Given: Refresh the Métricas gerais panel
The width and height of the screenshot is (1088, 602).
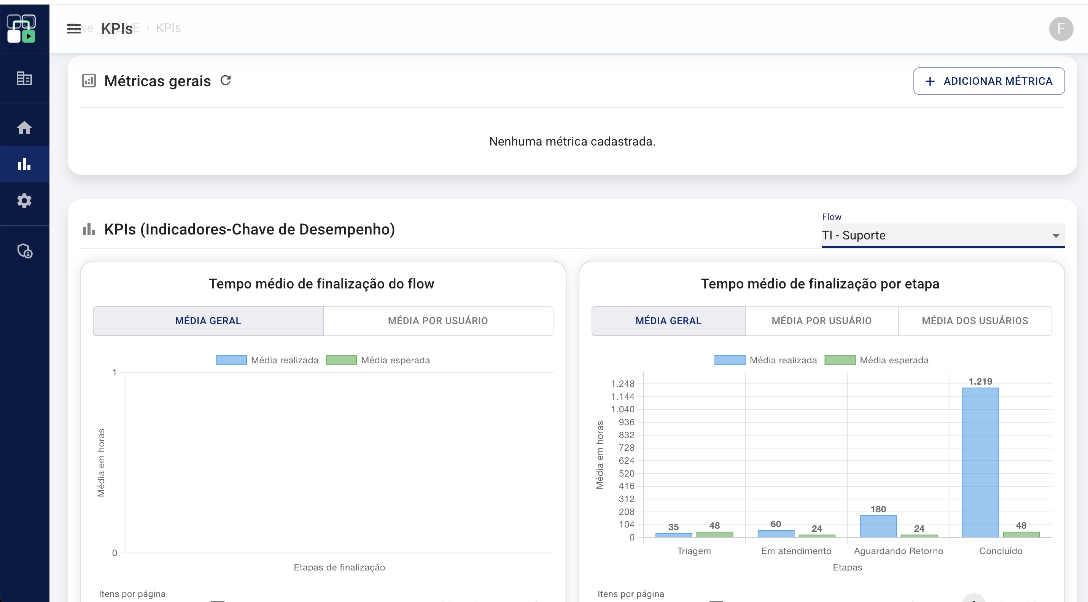Looking at the screenshot, I should (x=226, y=80).
